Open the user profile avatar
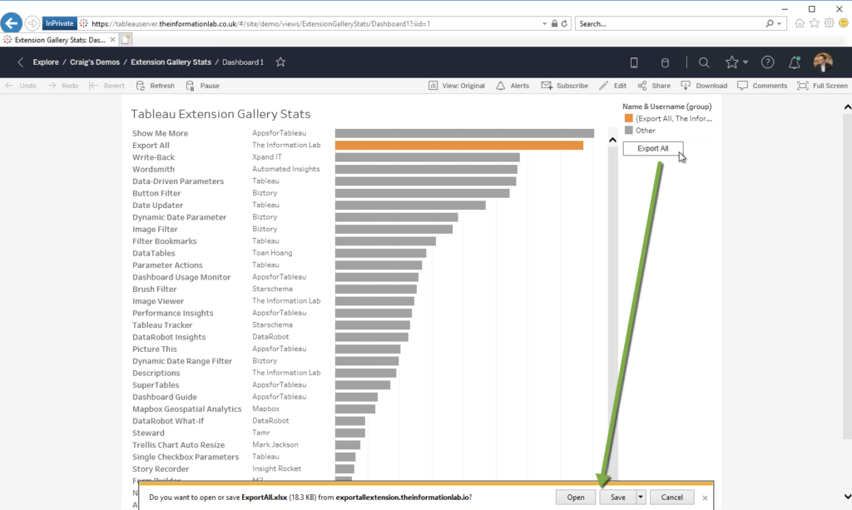 pos(823,62)
